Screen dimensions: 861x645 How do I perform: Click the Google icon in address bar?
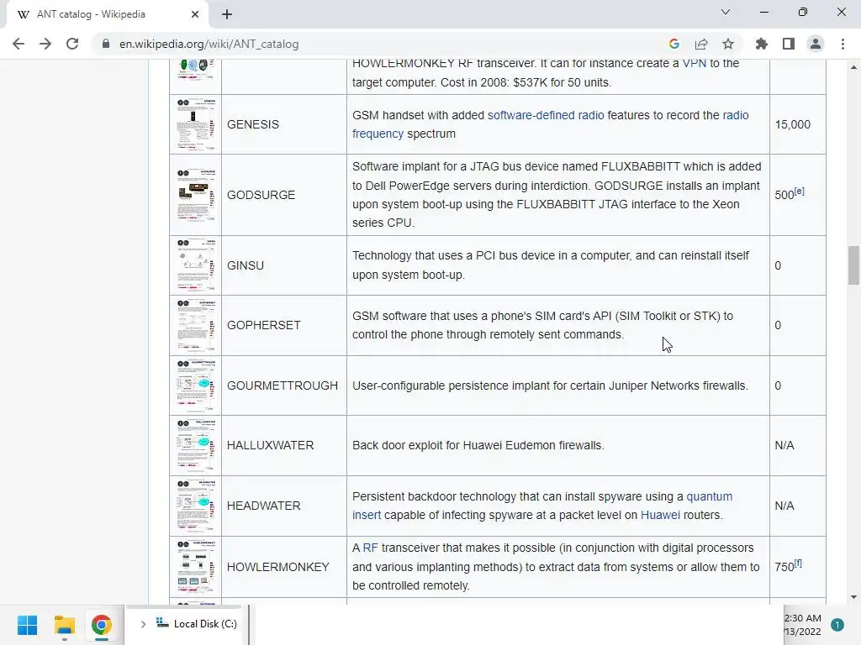coord(674,44)
